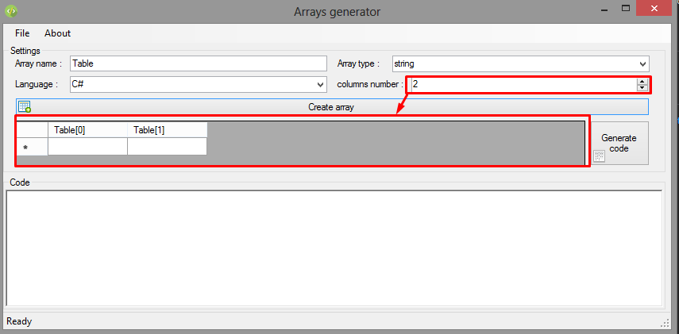
Task: Select the Table[0] column header
Action: [x=87, y=130]
